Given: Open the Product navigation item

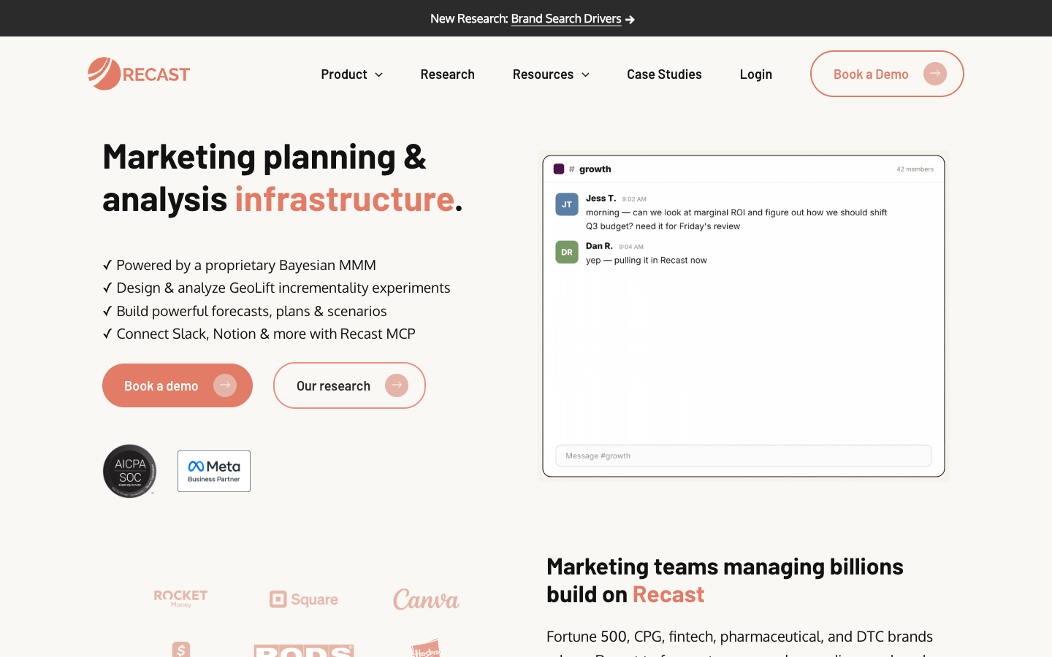Looking at the screenshot, I should [344, 74].
